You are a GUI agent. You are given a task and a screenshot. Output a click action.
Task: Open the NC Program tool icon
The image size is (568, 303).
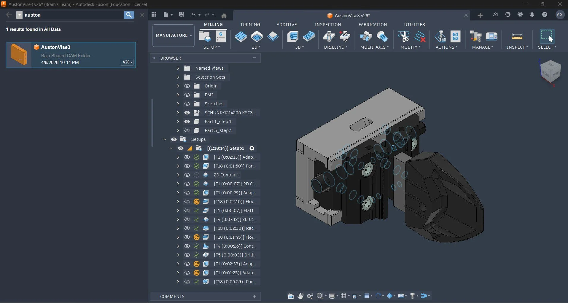point(221,36)
